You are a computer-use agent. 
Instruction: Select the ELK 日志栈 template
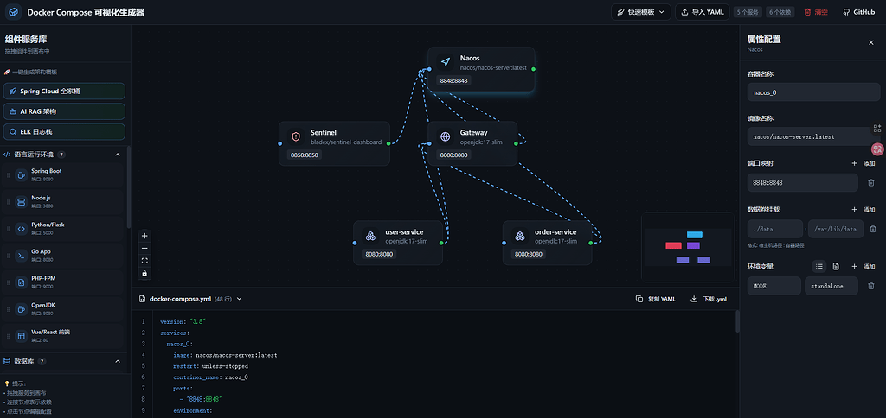[x=64, y=131]
